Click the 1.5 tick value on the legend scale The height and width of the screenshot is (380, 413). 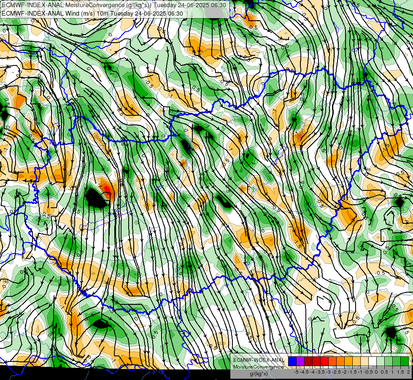pyautogui.click(x=400, y=372)
